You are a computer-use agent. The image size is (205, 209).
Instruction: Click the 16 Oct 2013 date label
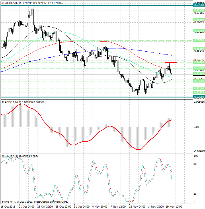(x=8, y=206)
